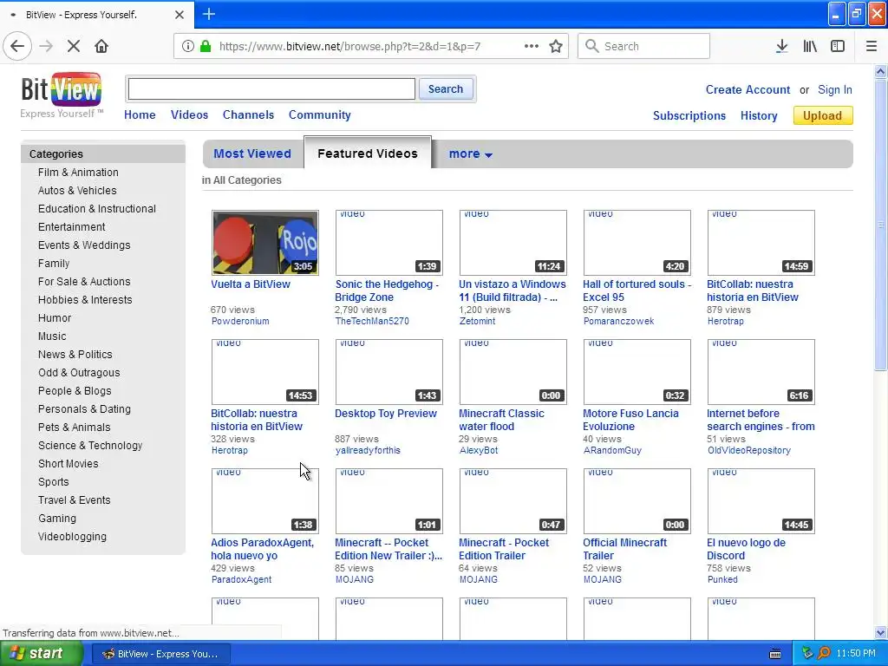
Task: Open the Minecraft Classic water flood link
Action: [x=501, y=420]
